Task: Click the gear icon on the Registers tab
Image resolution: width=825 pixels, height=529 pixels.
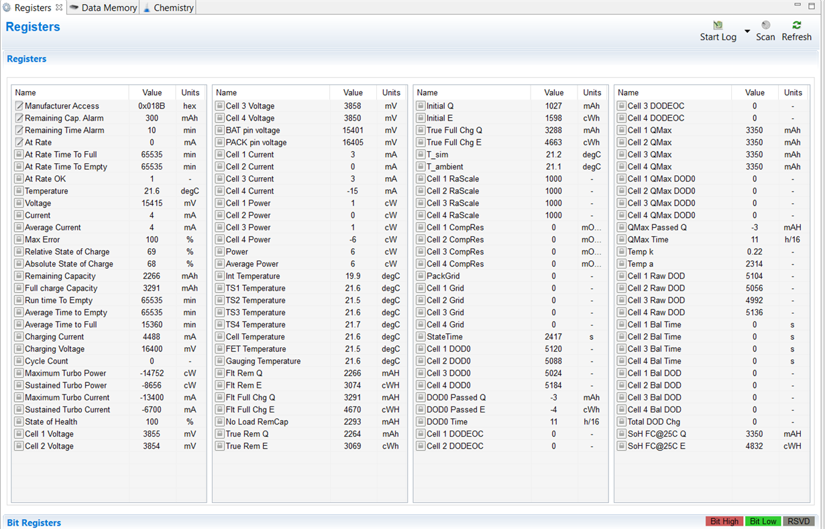Action: coord(7,7)
